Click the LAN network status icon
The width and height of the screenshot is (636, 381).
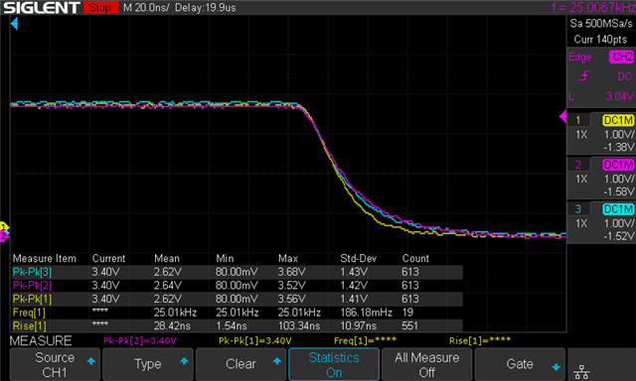pos(581,371)
